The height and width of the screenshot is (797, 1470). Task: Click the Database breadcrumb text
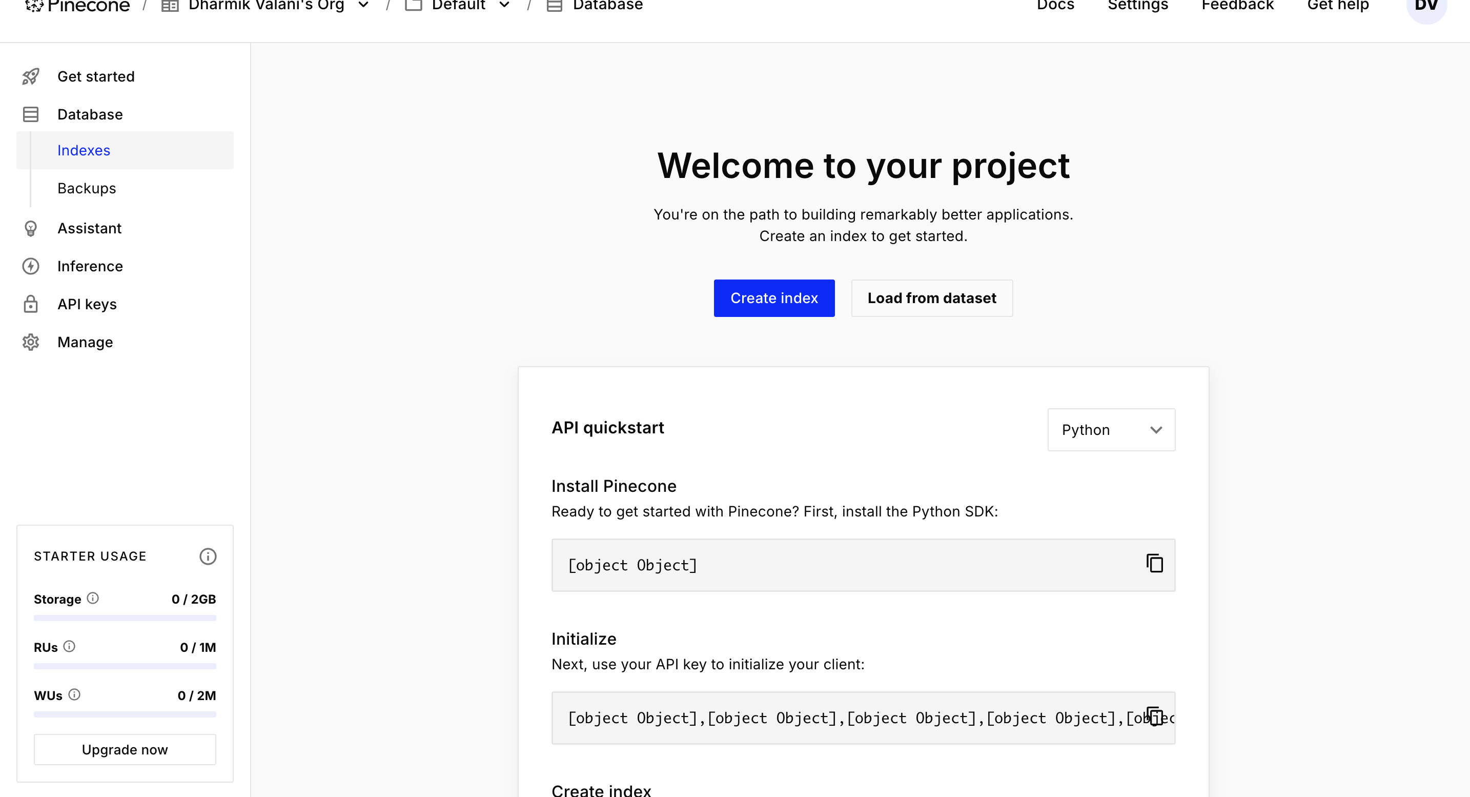point(608,6)
